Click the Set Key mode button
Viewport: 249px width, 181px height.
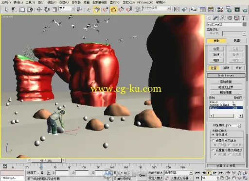(x=155, y=178)
